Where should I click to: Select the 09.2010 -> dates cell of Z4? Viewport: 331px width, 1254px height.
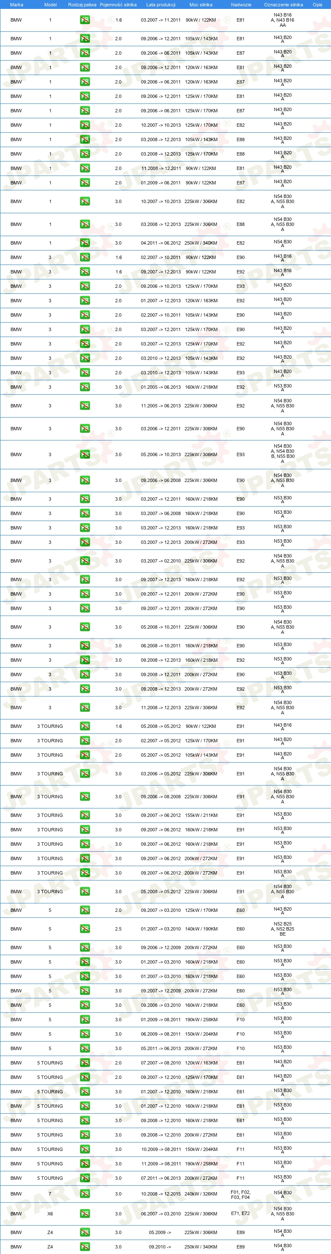tap(160, 1247)
